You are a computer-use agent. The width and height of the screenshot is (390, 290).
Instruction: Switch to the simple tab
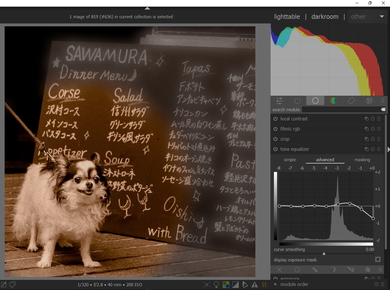click(x=290, y=160)
